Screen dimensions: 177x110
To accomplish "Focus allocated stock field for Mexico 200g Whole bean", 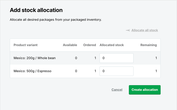I will pos(117,58).
